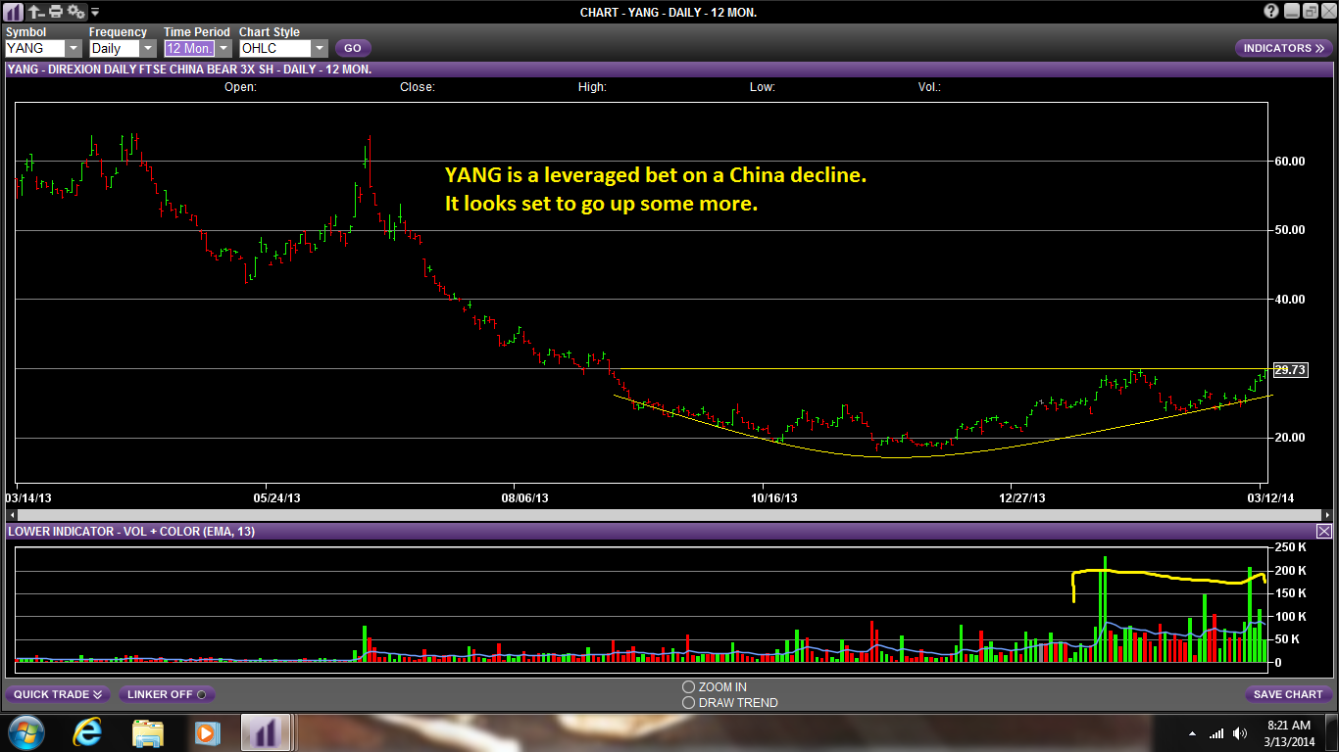The image size is (1339, 752).
Task: Click the Open: data label
Action: (x=240, y=87)
